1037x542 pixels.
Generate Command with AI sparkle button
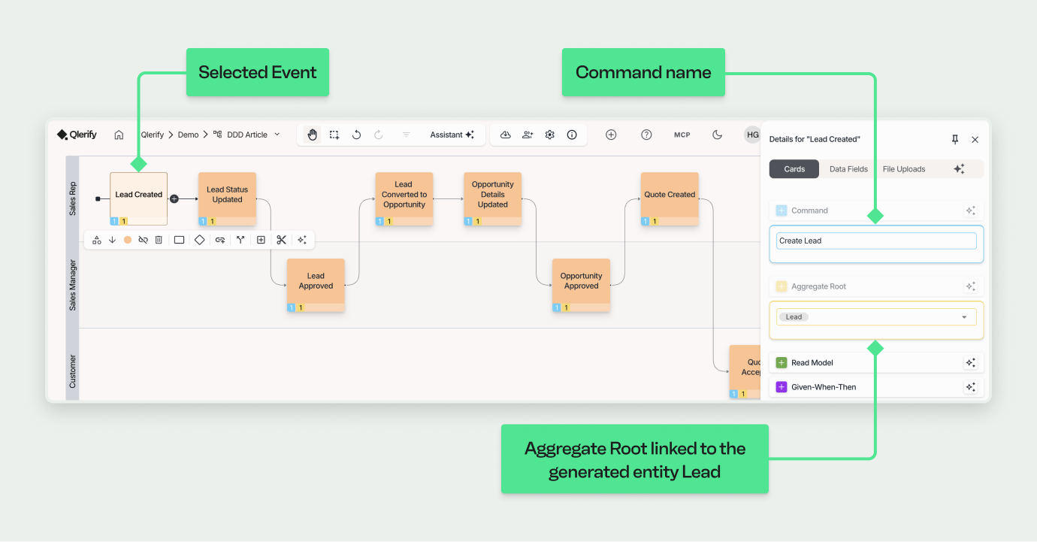971,210
